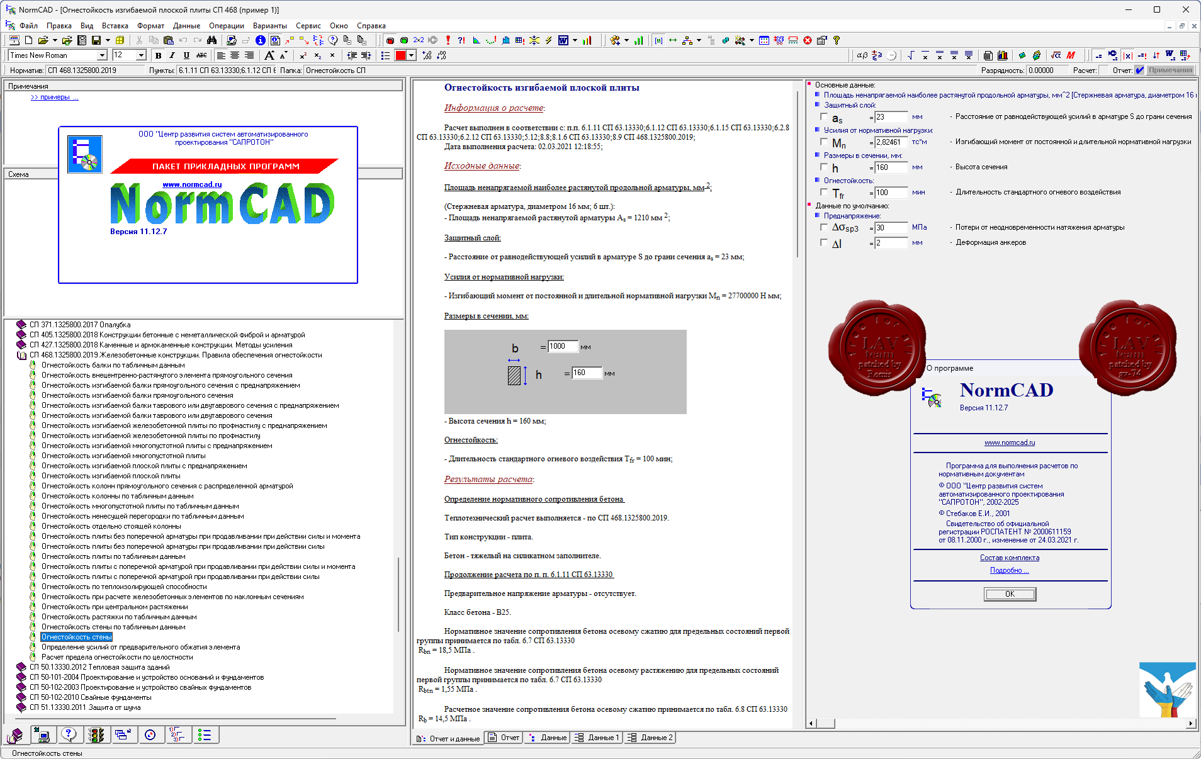Viewport: 1201px width, 759px height.
Task: Check the Tfr fire duration checkbox
Action: coord(824,192)
